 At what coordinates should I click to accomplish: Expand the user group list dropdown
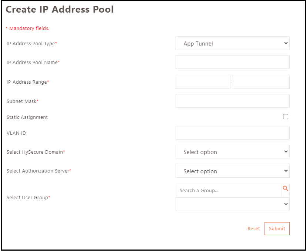tap(232, 204)
